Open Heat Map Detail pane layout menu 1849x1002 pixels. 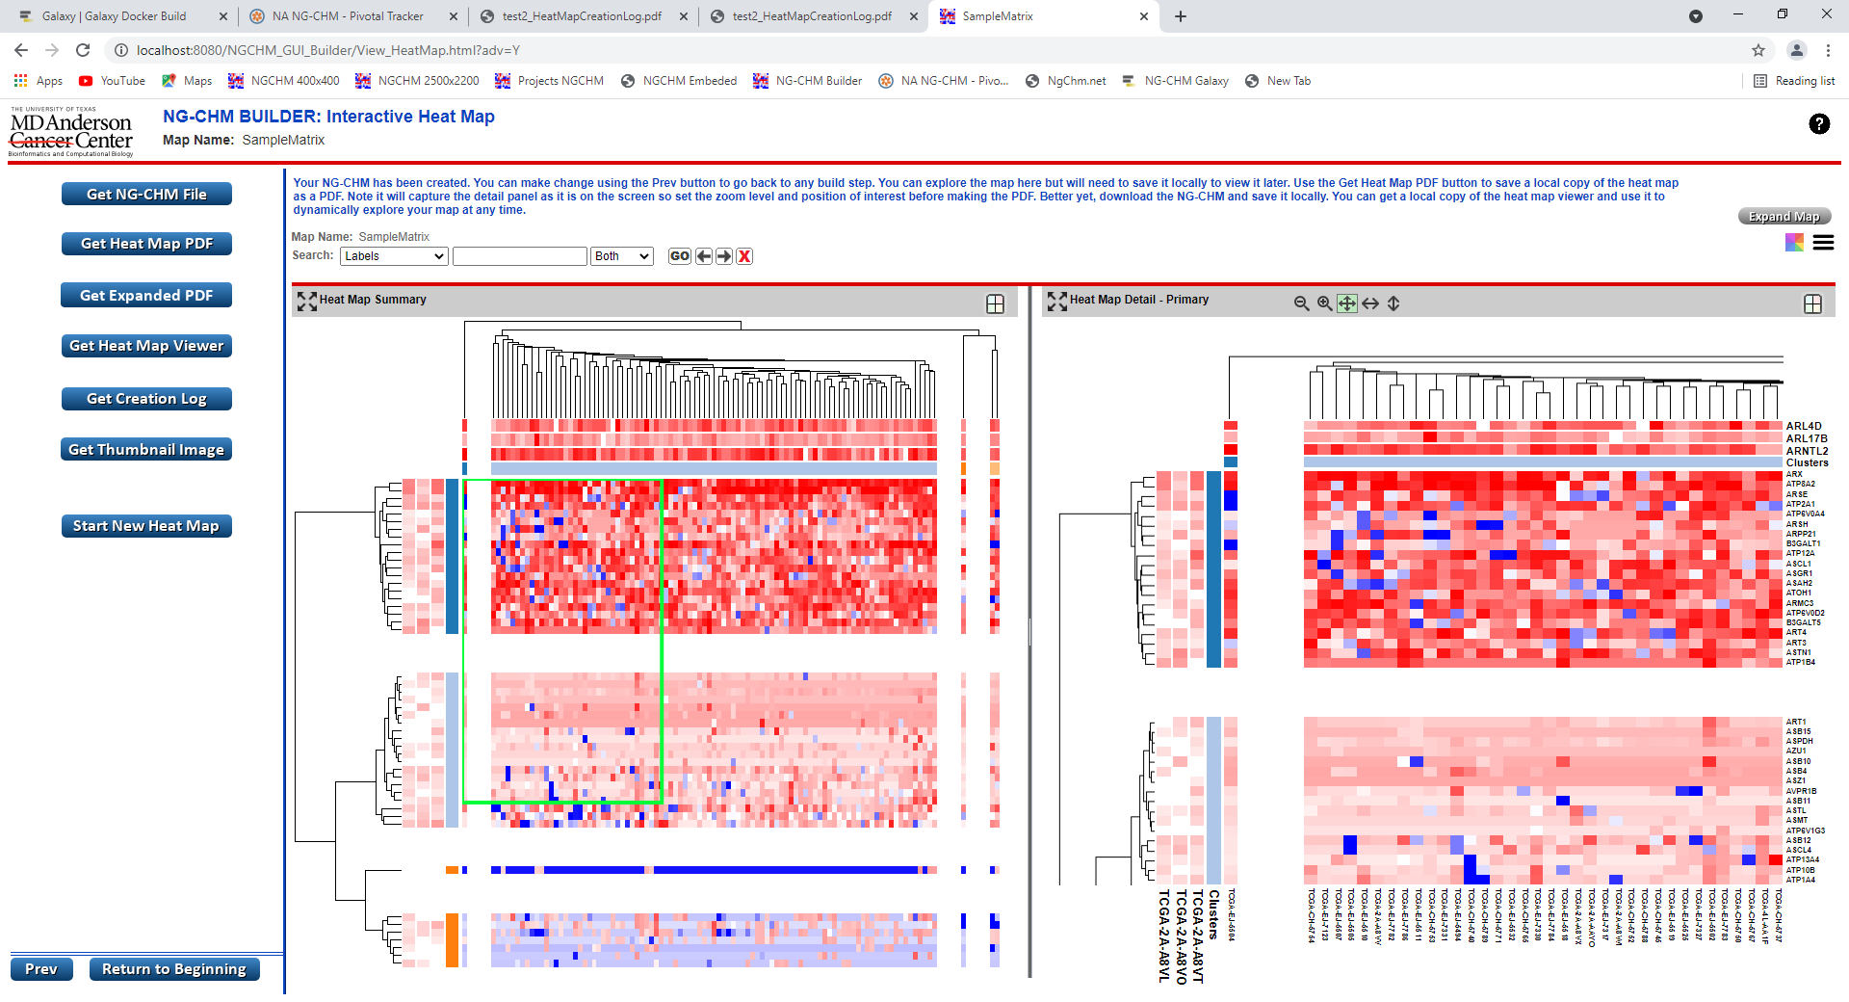coord(1812,303)
